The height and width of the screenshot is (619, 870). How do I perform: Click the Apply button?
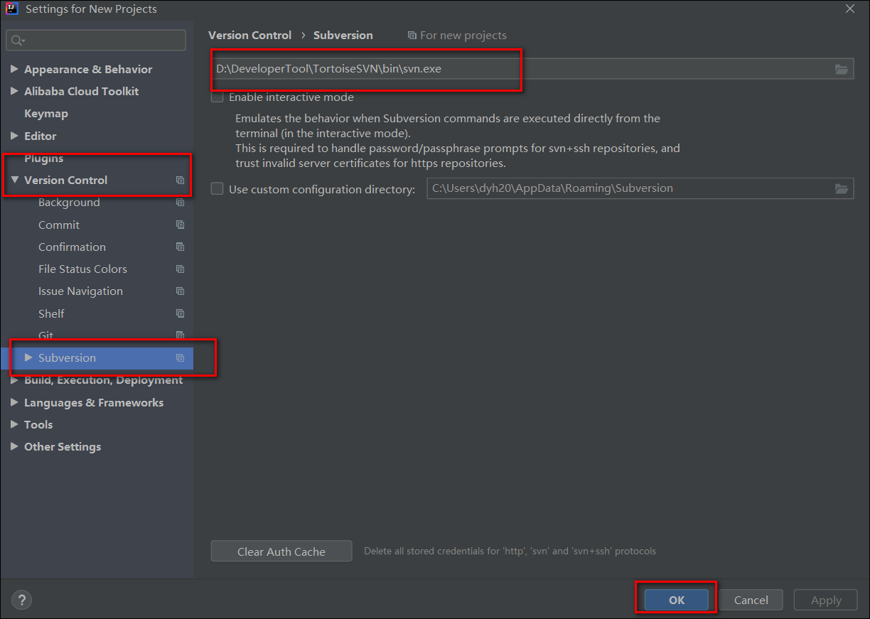tap(826, 600)
